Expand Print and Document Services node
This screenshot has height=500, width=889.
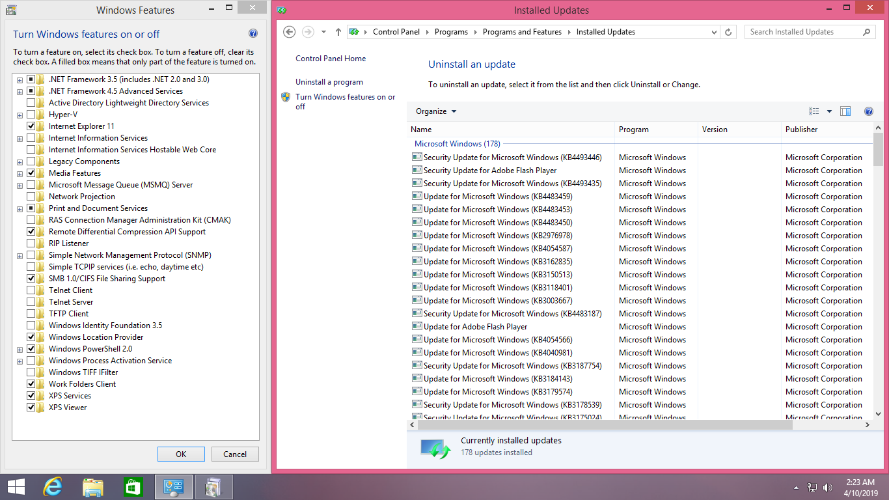20,209
